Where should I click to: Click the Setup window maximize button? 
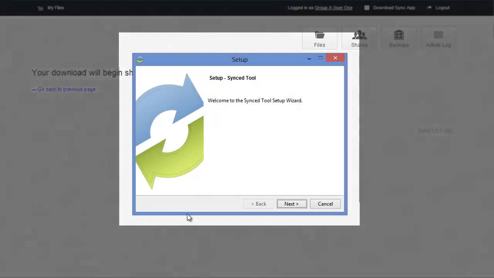(x=320, y=58)
